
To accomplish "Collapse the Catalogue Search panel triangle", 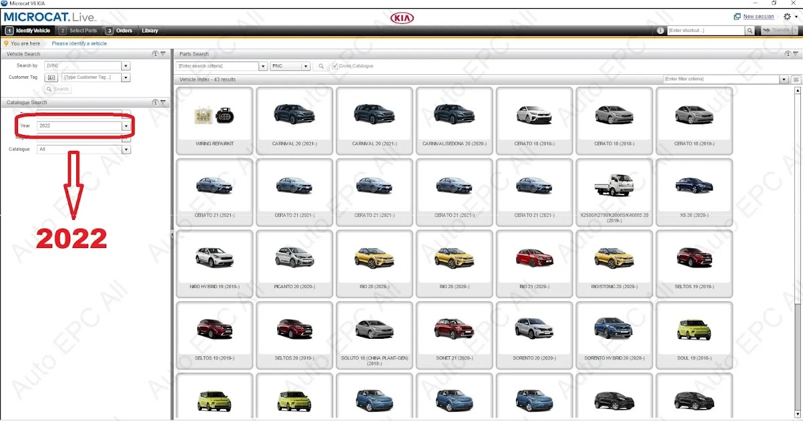I will [x=163, y=102].
